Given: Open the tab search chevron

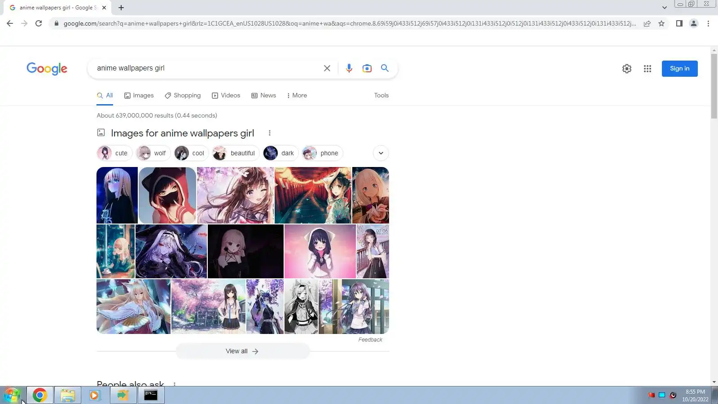Looking at the screenshot, I should [x=665, y=8].
